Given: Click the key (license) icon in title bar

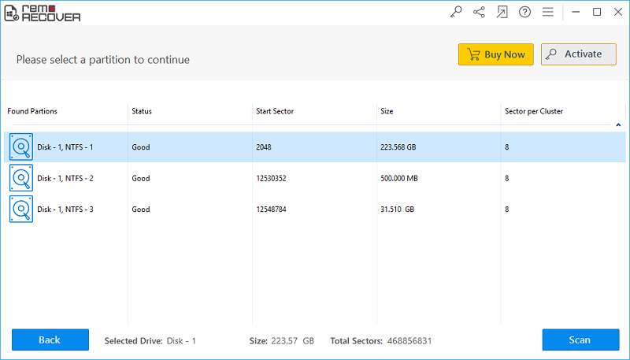Looking at the screenshot, I should [x=456, y=12].
